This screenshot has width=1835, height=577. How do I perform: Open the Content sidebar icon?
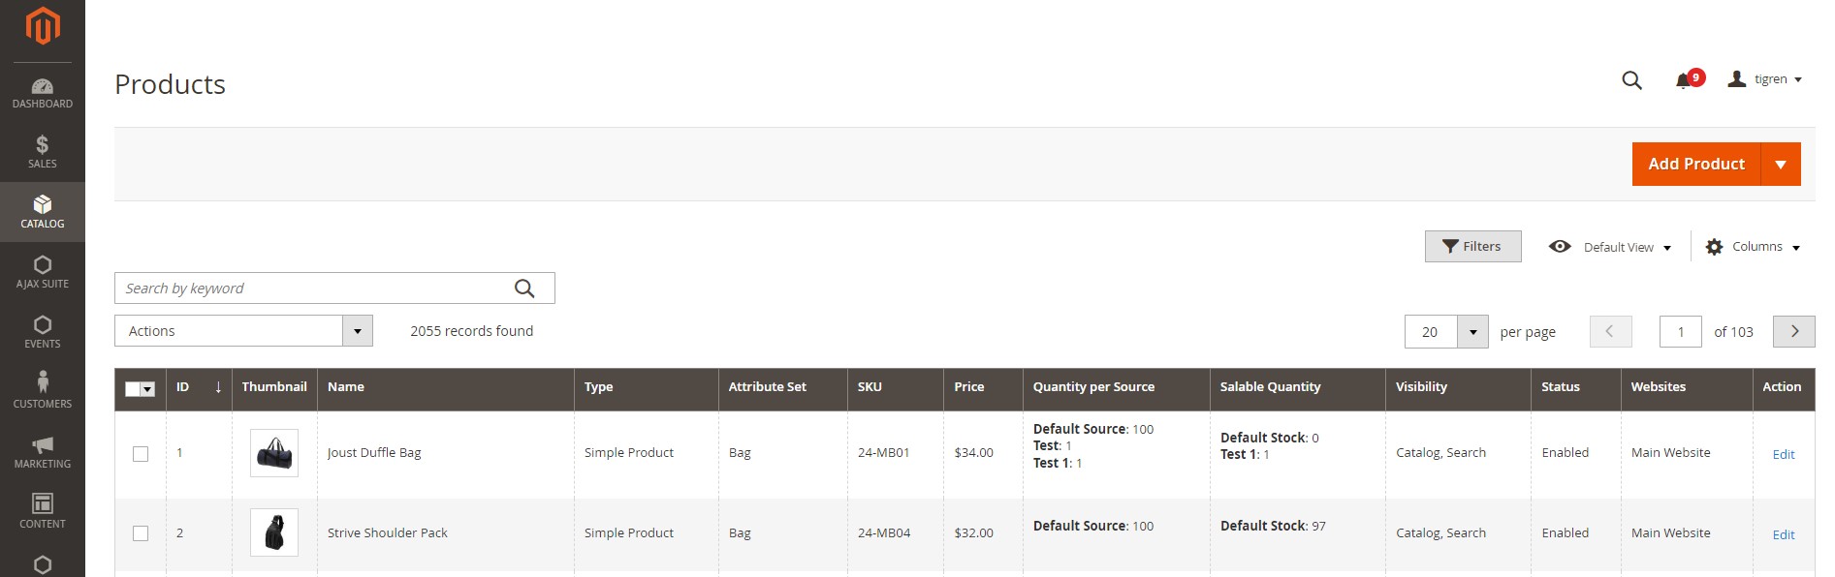coord(43,510)
